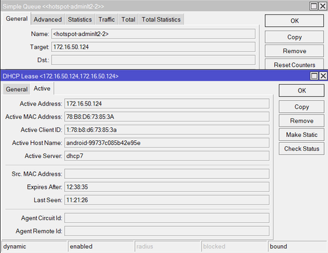This screenshot has height=253, width=328.
Task: Click the 'Active MAC Address:' label
Action: pos(33,117)
